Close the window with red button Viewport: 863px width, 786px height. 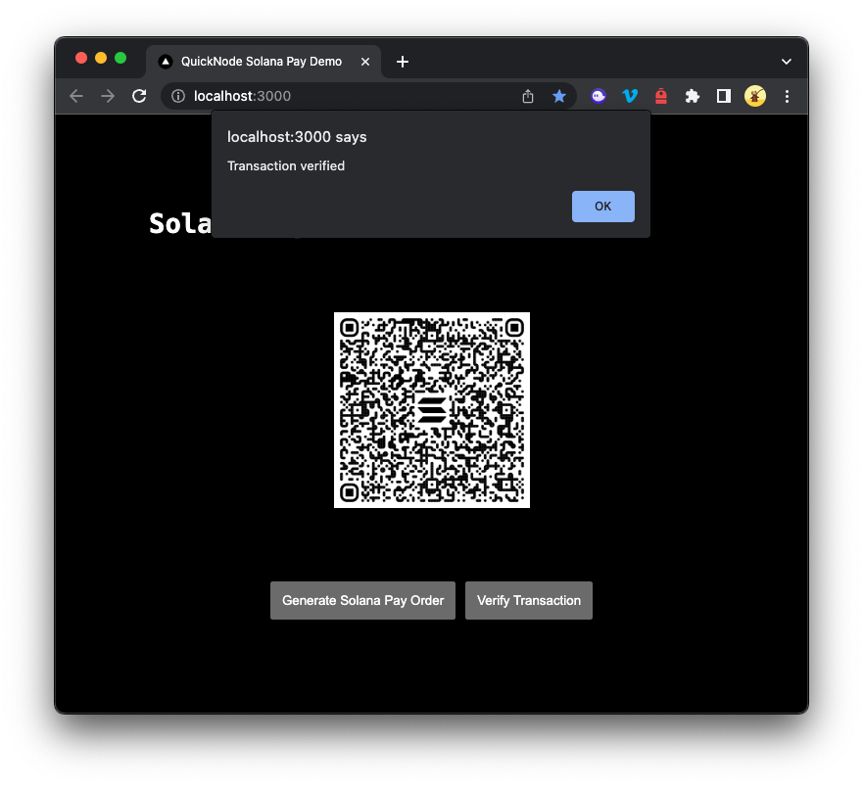click(x=81, y=58)
